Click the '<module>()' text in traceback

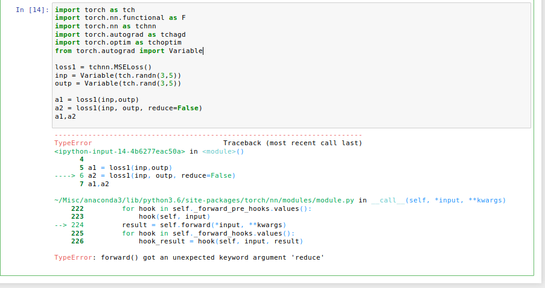tap(223, 151)
